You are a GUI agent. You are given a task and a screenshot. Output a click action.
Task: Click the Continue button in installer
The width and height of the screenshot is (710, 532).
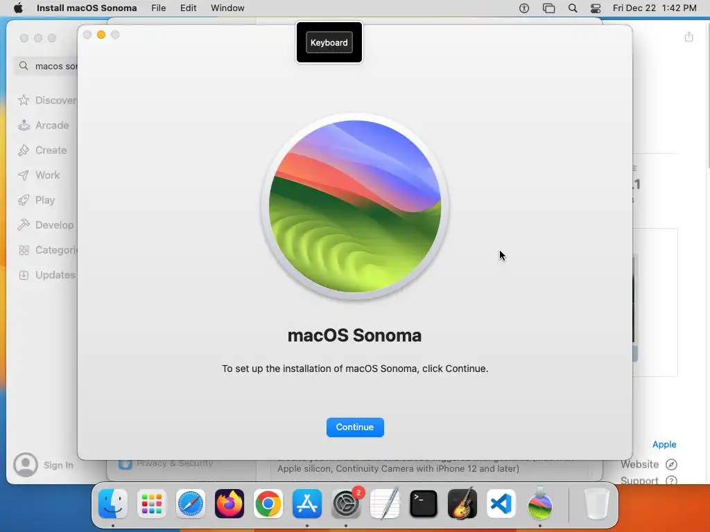[355, 427]
